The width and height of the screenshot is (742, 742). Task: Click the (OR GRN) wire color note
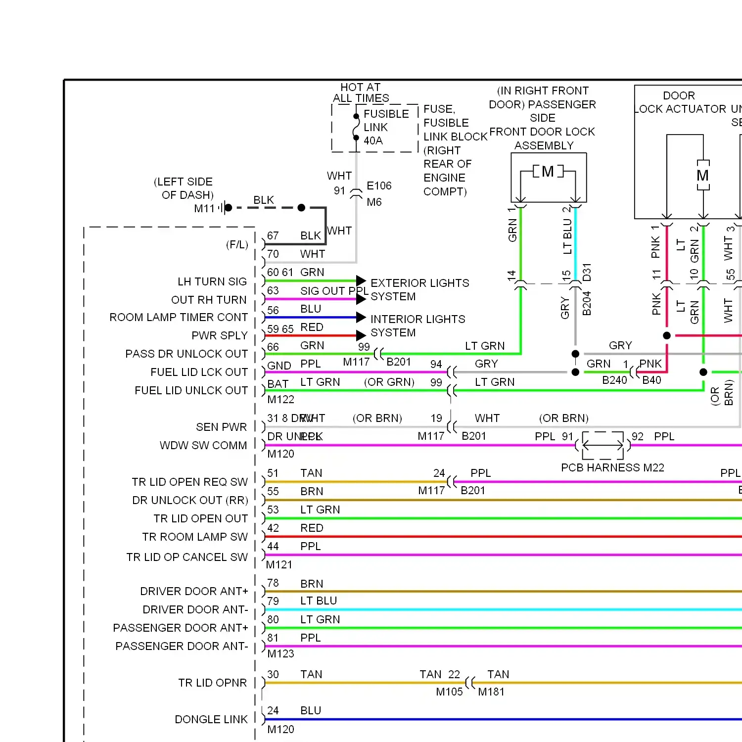pos(389,382)
